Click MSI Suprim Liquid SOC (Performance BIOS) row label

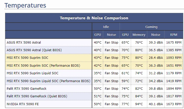click(48, 81)
